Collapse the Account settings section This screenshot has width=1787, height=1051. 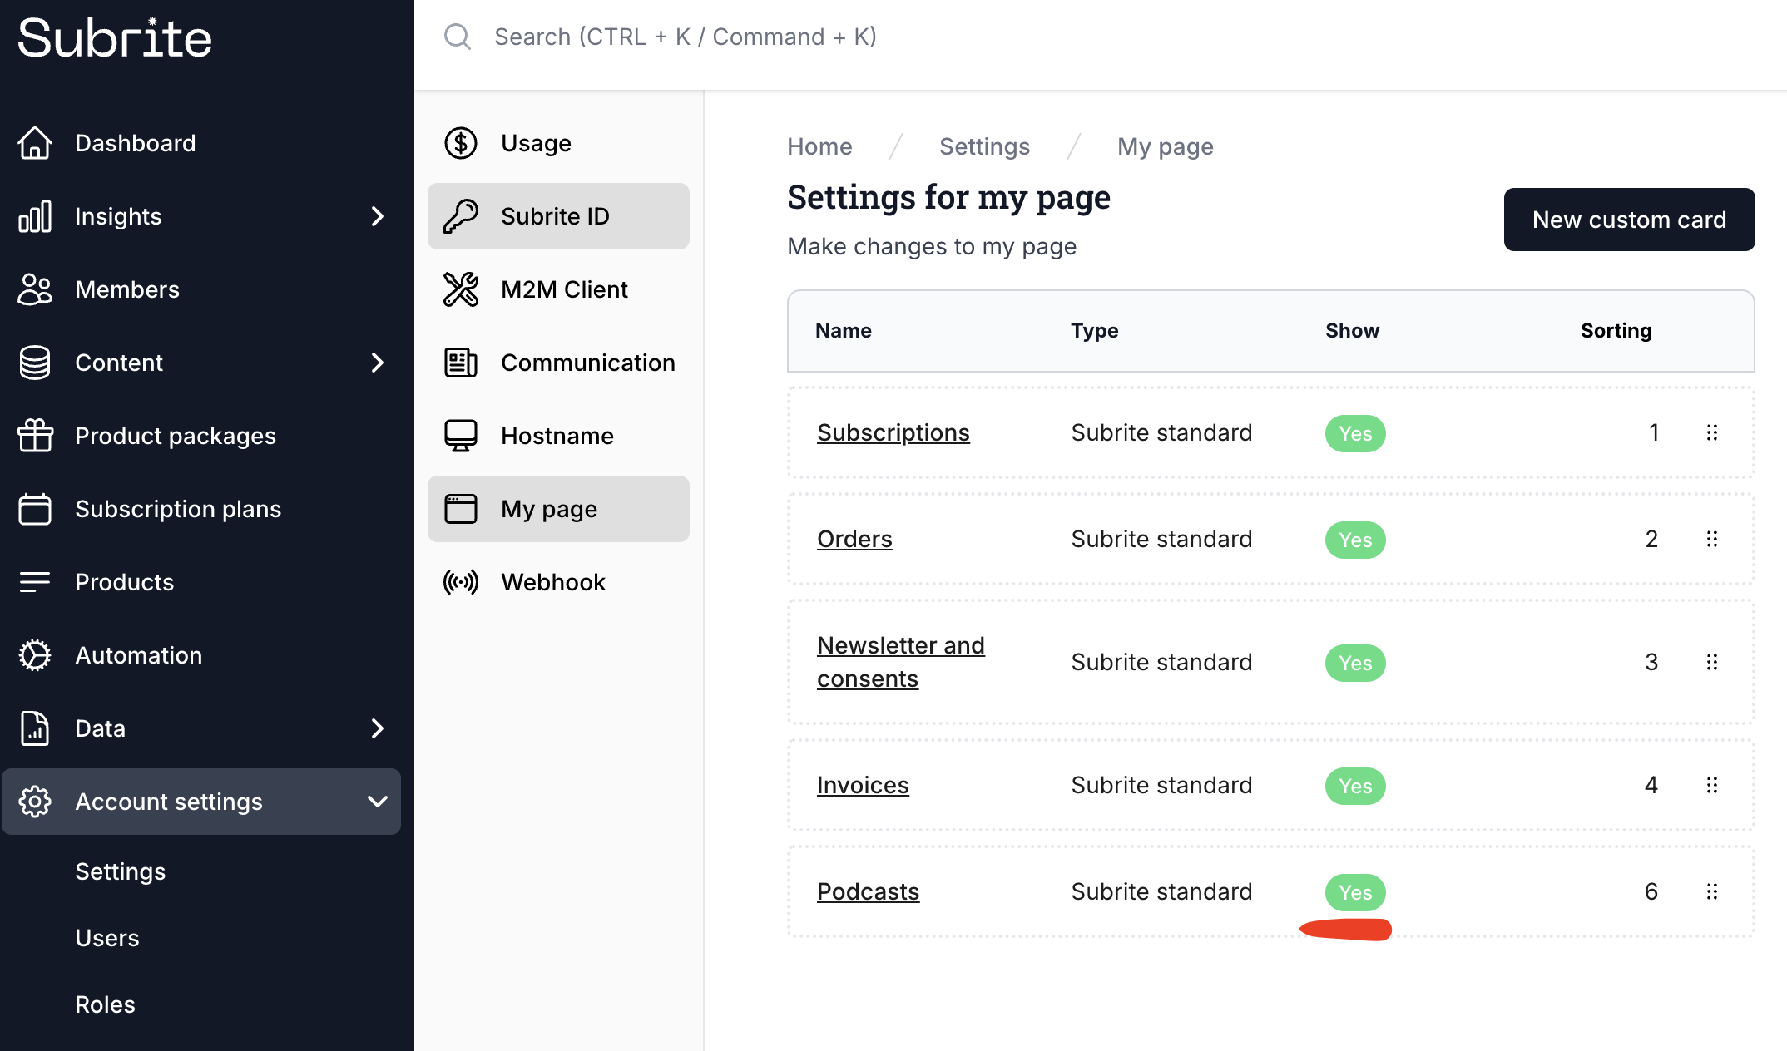[x=377, y=802]
